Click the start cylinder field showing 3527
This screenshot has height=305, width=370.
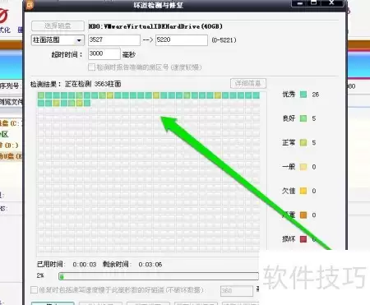tap(114, 40)
